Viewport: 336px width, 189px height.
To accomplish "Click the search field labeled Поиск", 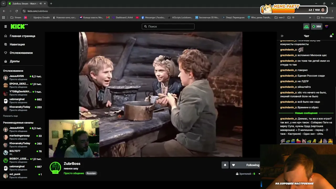I will pos(168,27).
